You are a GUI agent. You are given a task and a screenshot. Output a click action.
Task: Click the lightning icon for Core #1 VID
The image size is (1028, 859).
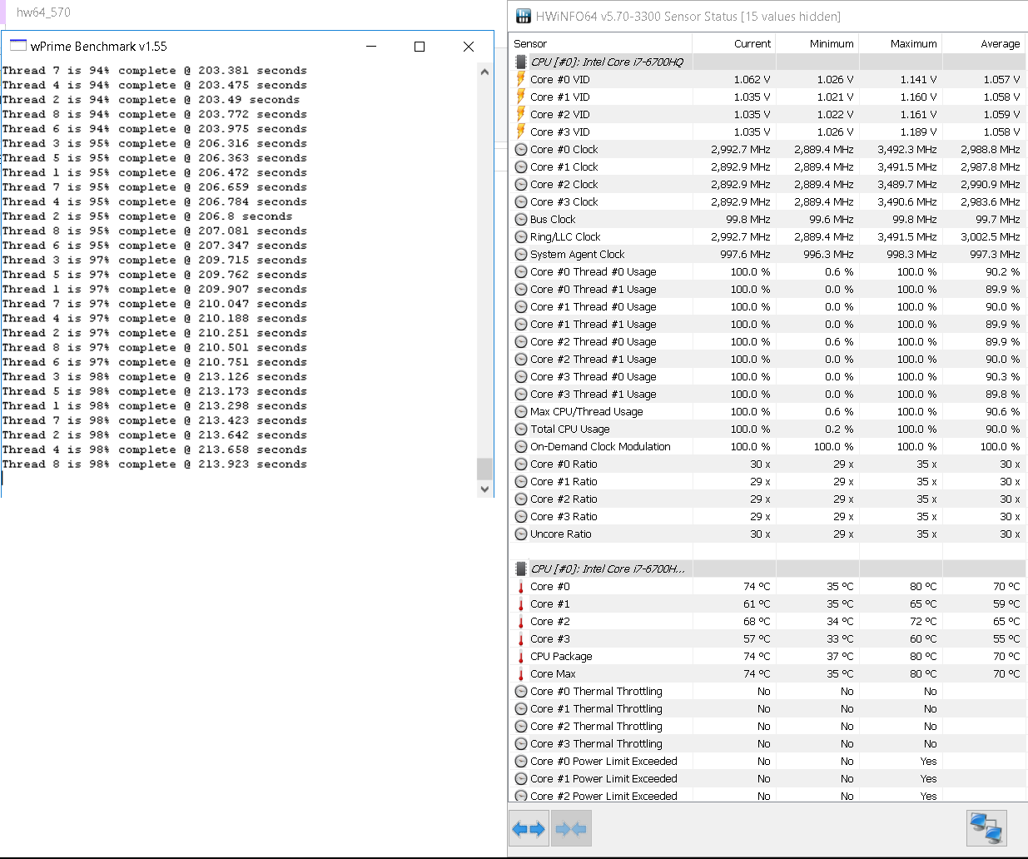click(x=521, y=97)
